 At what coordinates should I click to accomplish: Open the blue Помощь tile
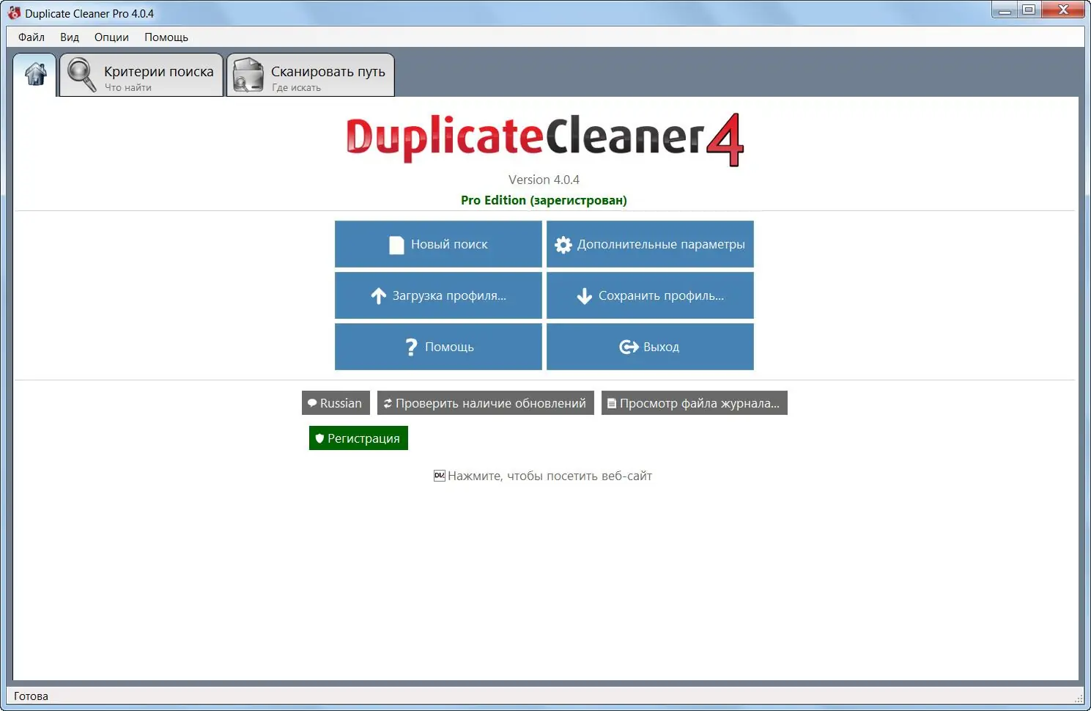click(x=438, y=347)
